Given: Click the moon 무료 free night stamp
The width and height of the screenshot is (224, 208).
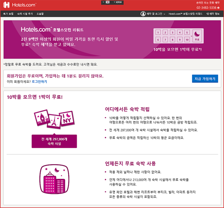Looking at the screenshot, I should pos(197,36).
